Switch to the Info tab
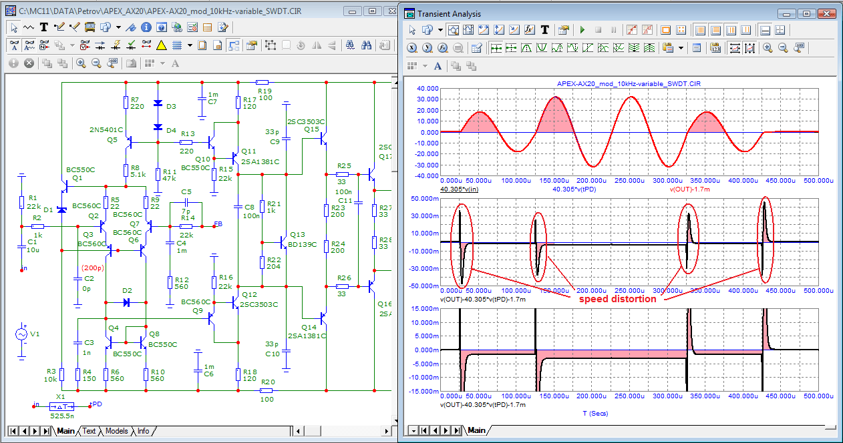Viewport: 843px width, 443px height. (143, 431)
